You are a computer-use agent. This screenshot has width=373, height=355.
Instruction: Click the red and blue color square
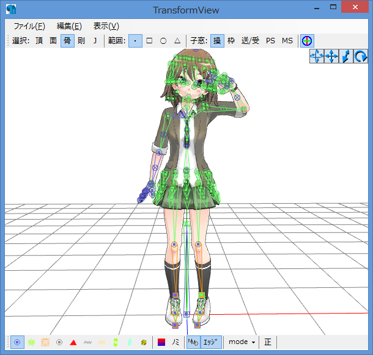tap(161, 342)
